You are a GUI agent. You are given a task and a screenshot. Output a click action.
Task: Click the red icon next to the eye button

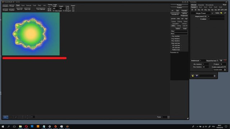pos(225,61)
